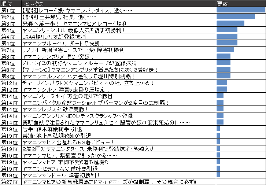
Task: Select topic ヤマニンリュシオル 最低人気を覆す初勝利
Action: [74, 30]
